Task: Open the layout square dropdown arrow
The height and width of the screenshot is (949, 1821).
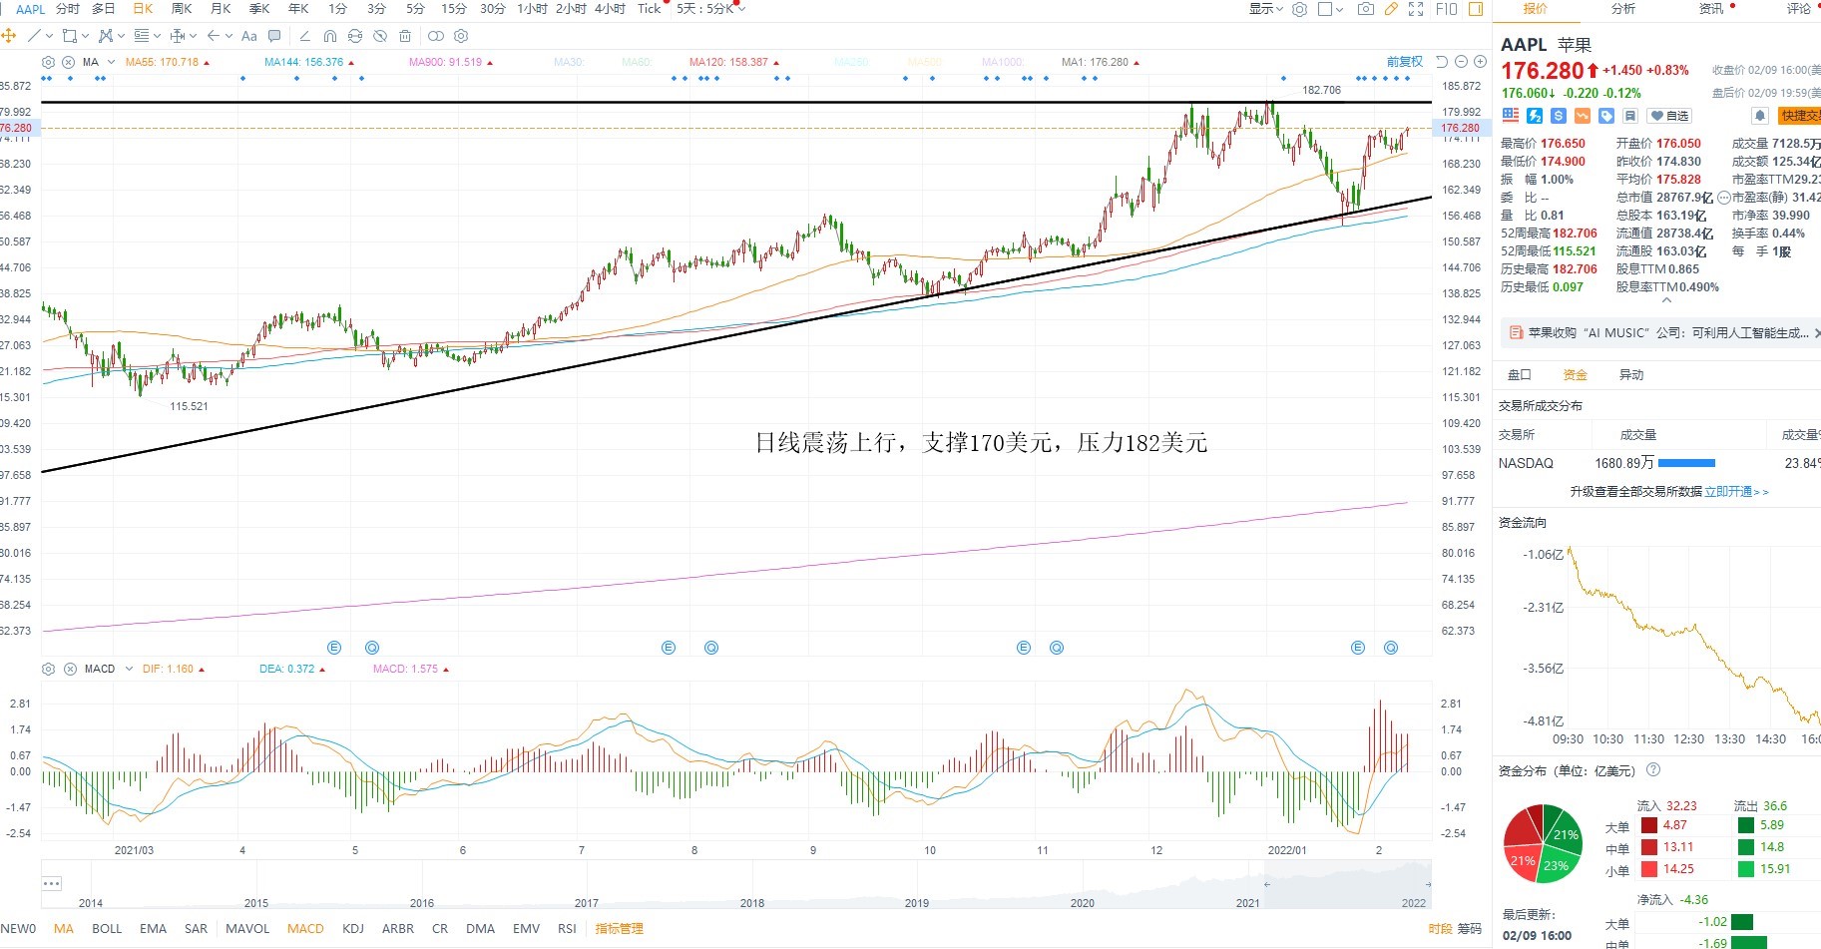Action: coord(1339,9)
